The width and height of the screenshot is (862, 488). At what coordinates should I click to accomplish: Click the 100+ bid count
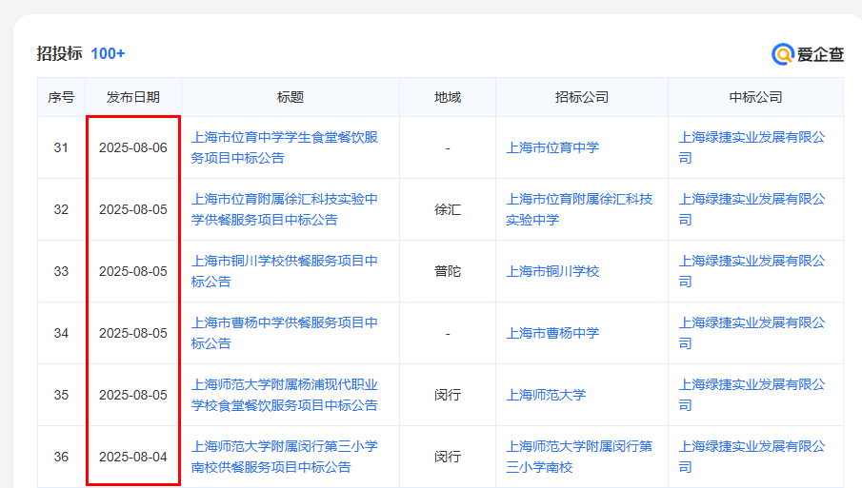[108, 54]
